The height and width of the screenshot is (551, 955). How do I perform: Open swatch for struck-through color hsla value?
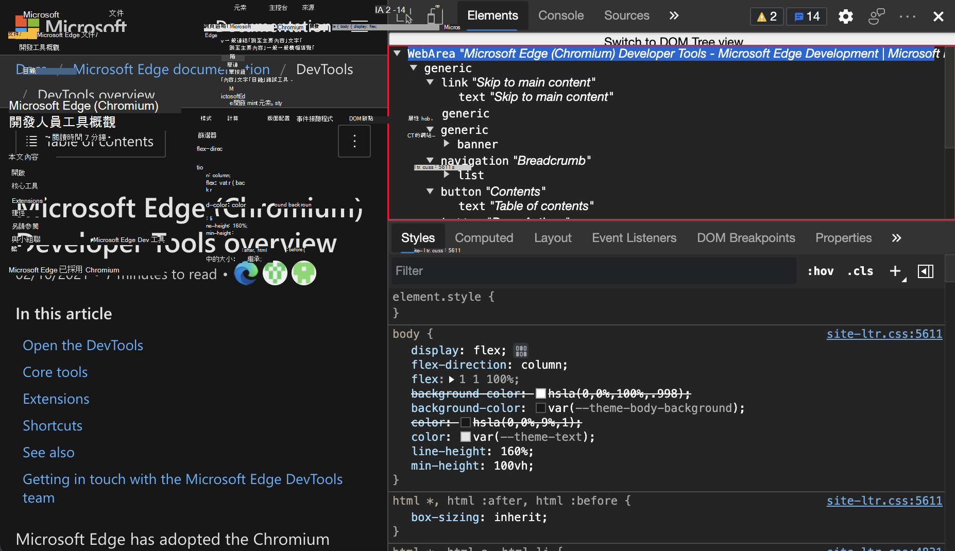(465, 423)
